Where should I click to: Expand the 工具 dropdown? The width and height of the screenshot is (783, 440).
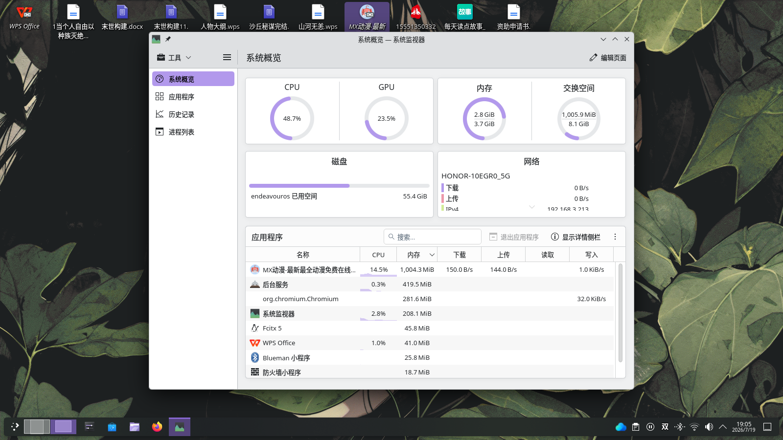point(174,57)
